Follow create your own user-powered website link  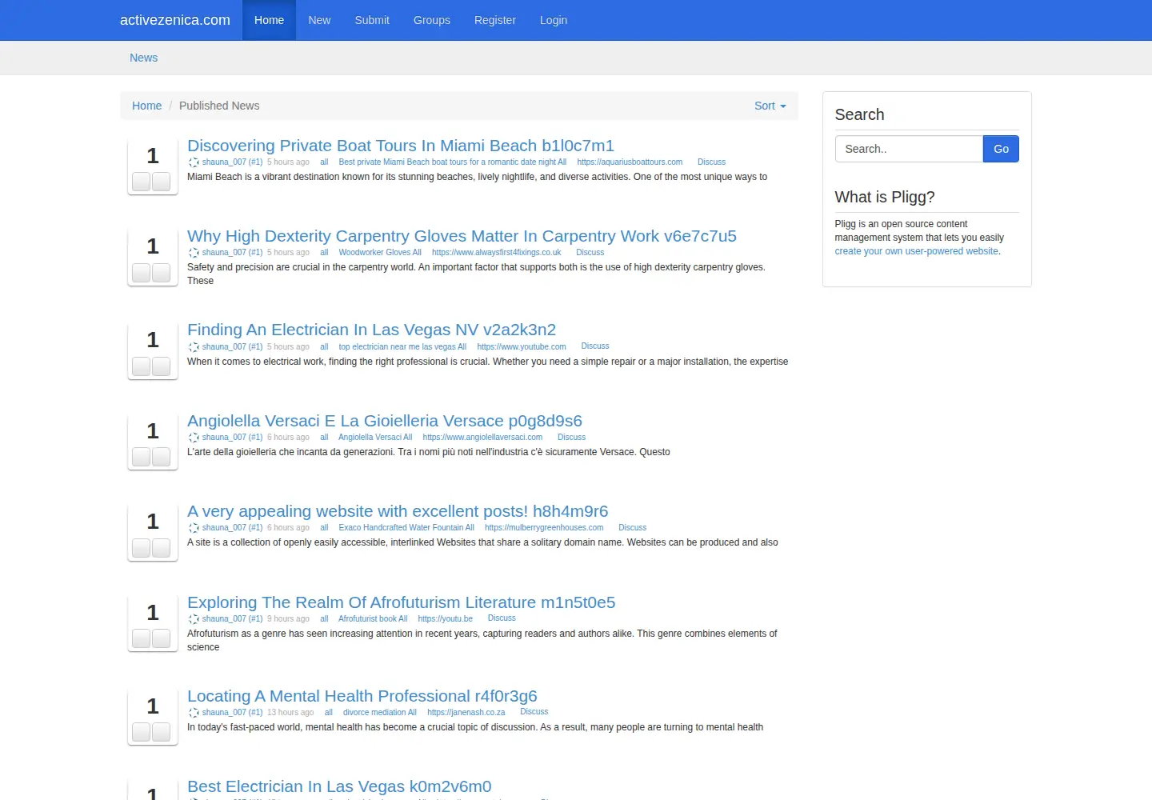coord(916,251)
